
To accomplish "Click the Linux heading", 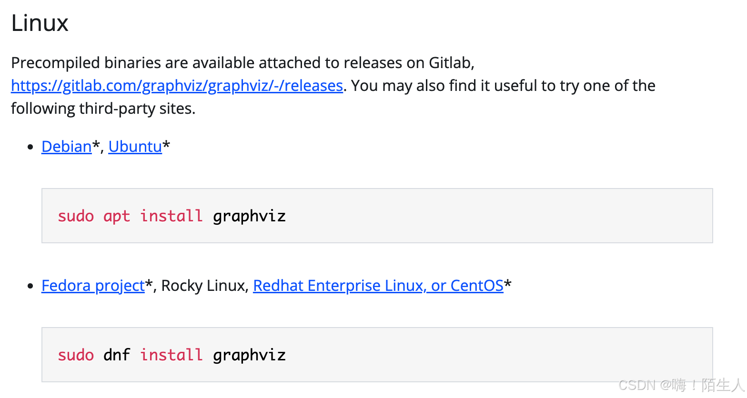I will pos(40,23).
